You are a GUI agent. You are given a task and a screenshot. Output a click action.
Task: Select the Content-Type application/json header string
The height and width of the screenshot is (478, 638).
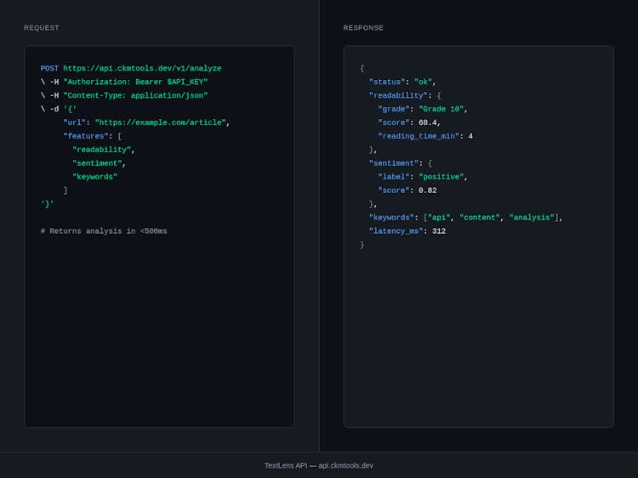[x=135, y=95]
